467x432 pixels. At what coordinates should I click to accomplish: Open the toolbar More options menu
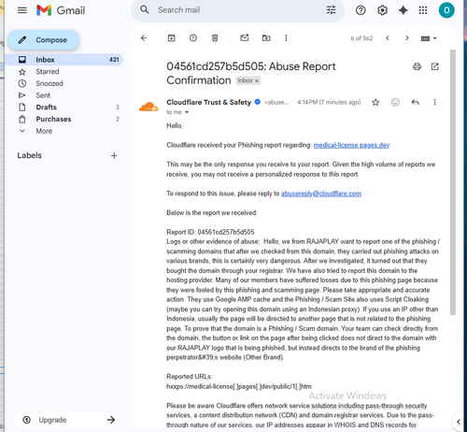[x=286, y=38]
